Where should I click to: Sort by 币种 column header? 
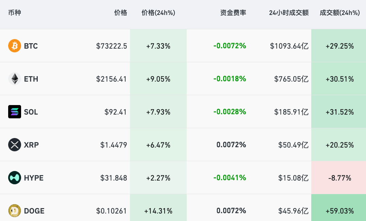15,13
